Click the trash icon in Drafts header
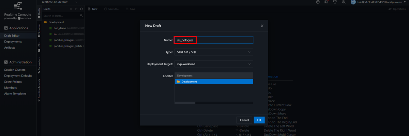 click(76, 9)
